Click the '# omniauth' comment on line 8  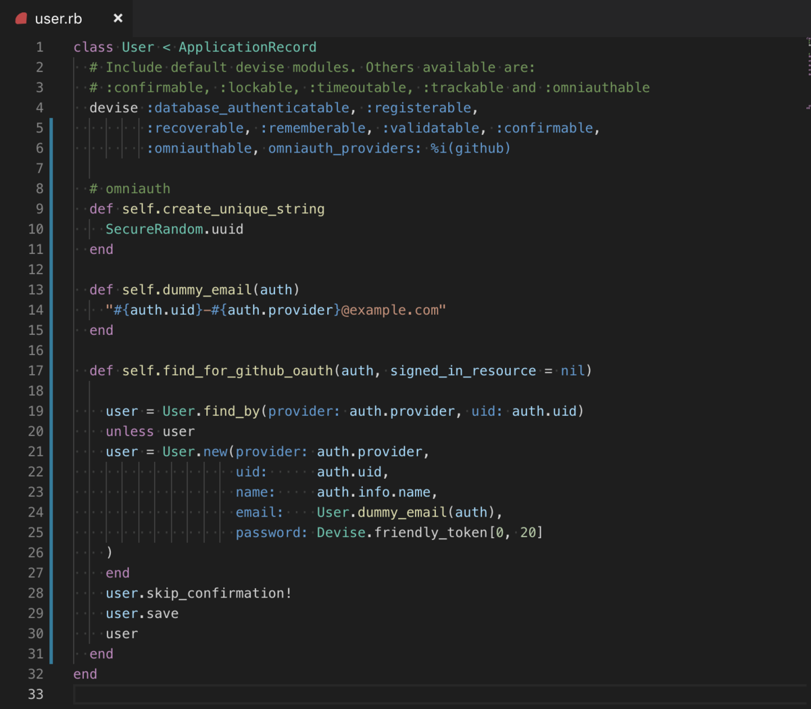pos(130,188)
